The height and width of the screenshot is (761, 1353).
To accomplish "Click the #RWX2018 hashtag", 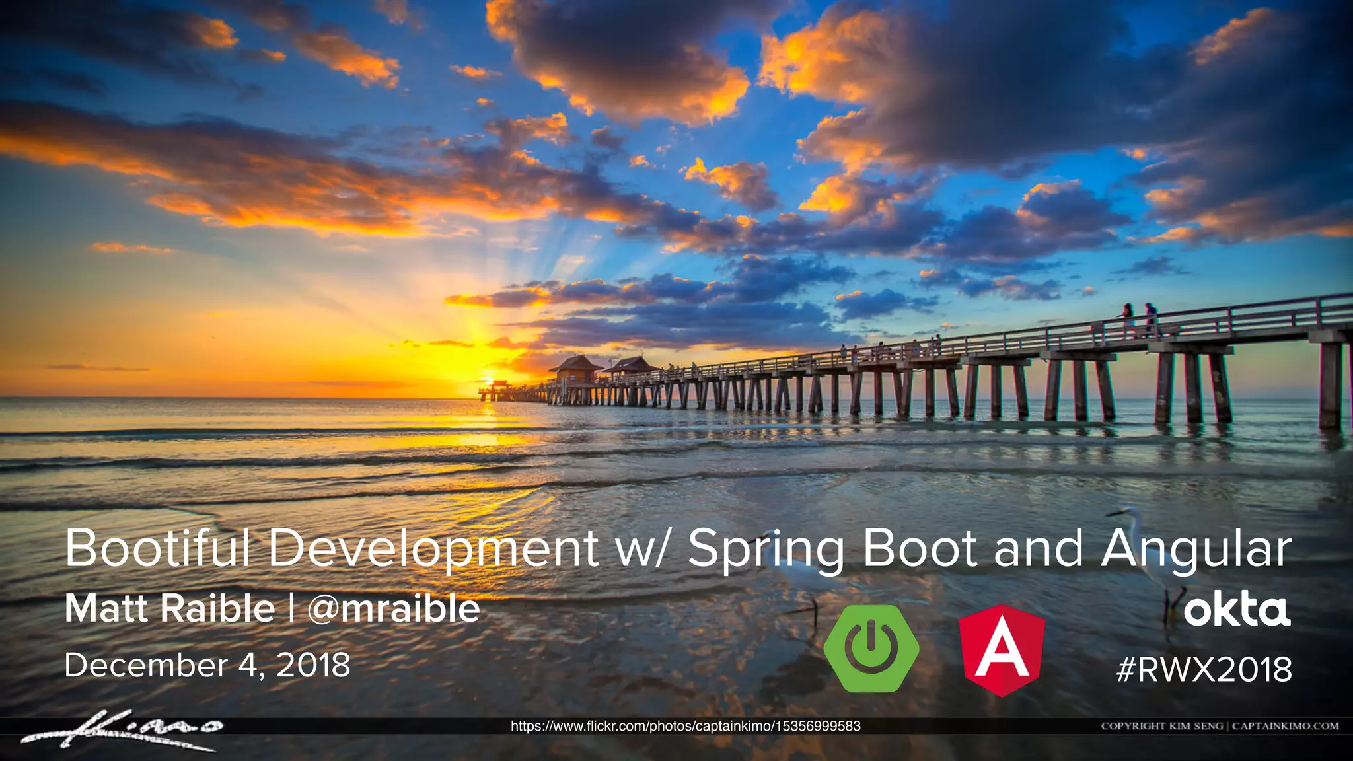I will [x=1204, y=669].
